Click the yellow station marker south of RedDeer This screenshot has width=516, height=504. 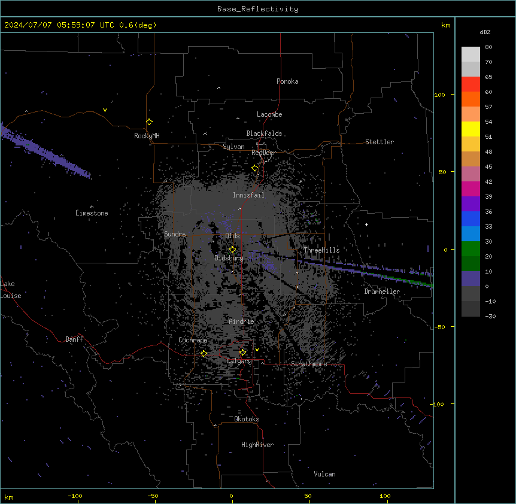254,168
